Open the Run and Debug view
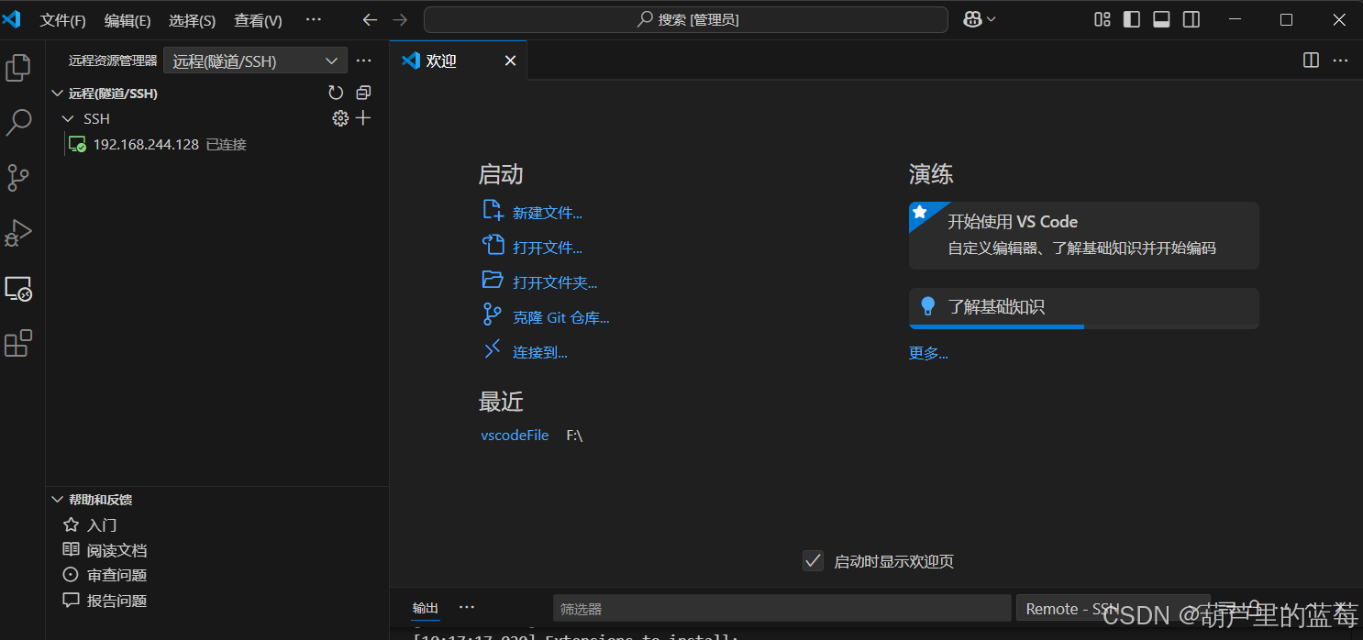Image resolution: width=1363 pixels, height=640 pixels. [x=18, y=233]
